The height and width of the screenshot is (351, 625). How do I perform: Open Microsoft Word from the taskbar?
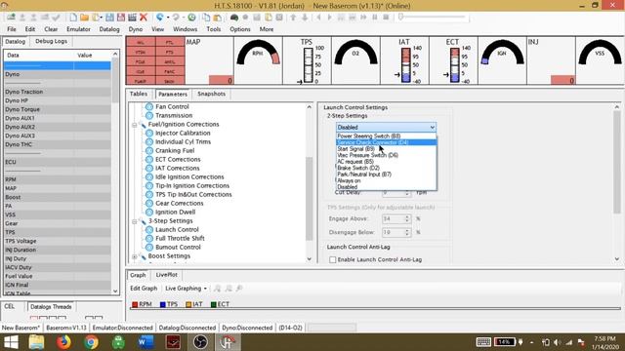tap(146, 342)
